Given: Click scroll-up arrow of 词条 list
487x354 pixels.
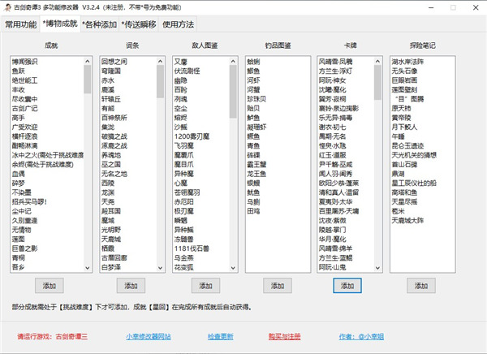Looking at the screenshot, I should click(x=160, y=61).
